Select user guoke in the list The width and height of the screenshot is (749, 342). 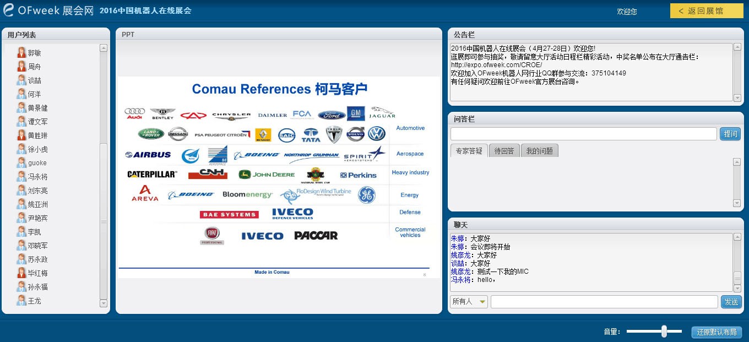click(x=37, y=163)
